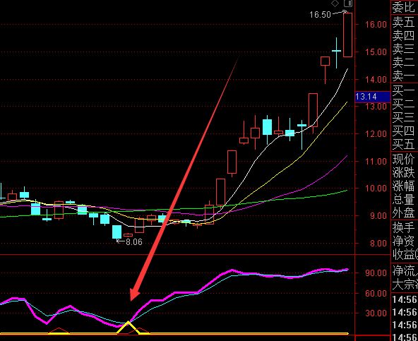Screen dimensions: 418x341
Task: Click the diamond icon above the chart
Action: pyautogui.click(x=335, y=4)
